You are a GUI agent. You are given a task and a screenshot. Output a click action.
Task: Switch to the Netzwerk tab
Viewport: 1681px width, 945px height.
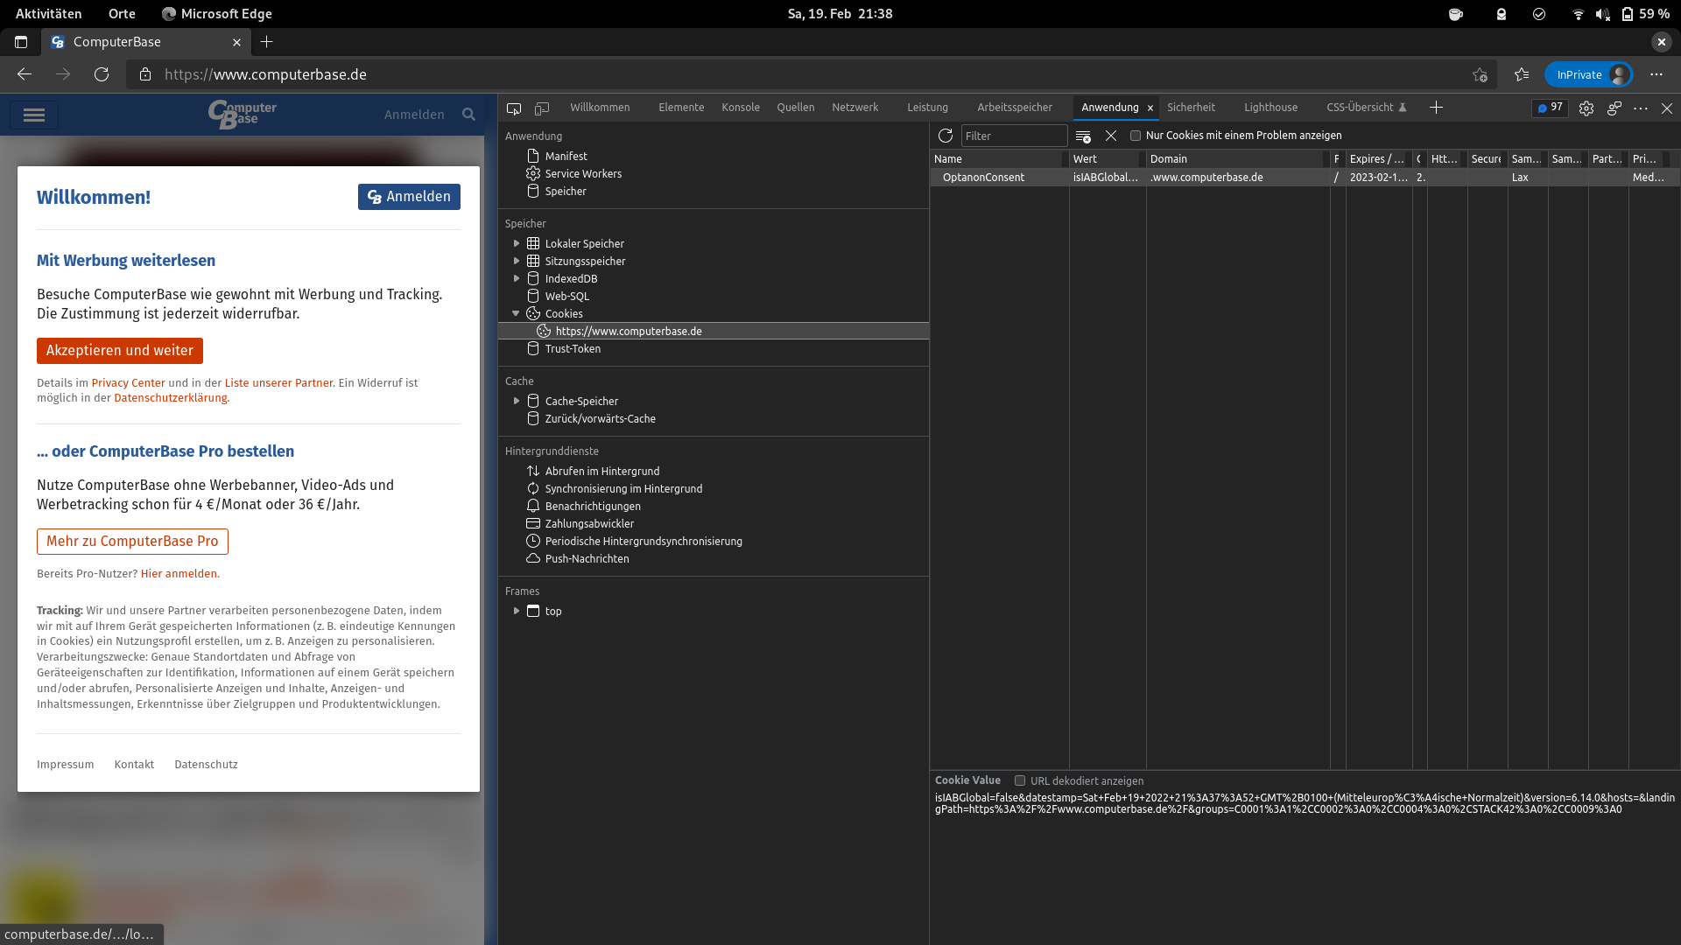point(855,108)
